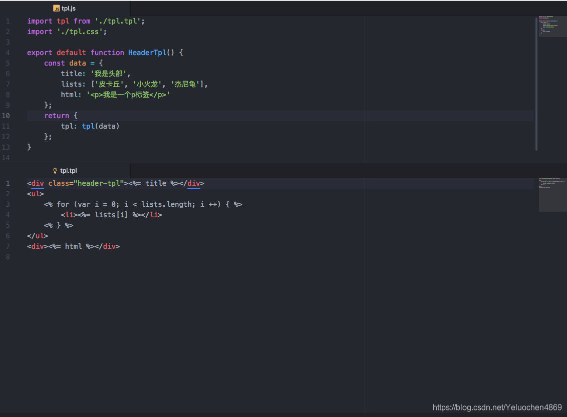The image size is (567, 417).
Task: Click the vertical scrollbar in tpl.js editor
Action: click(536, 84)
